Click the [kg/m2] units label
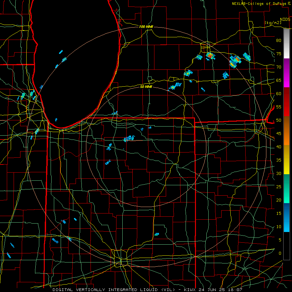The height and width of the screenshot is (292, 292). tap(273, 23)
